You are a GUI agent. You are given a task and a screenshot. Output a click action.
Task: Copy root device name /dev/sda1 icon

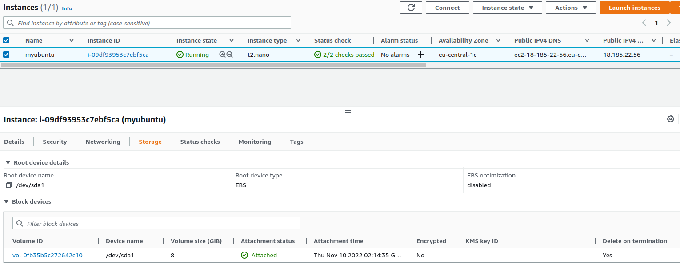[8, 185]
